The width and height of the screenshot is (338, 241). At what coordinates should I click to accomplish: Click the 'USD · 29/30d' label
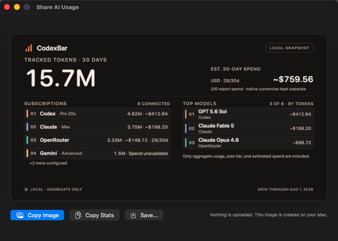coord(225,80)
